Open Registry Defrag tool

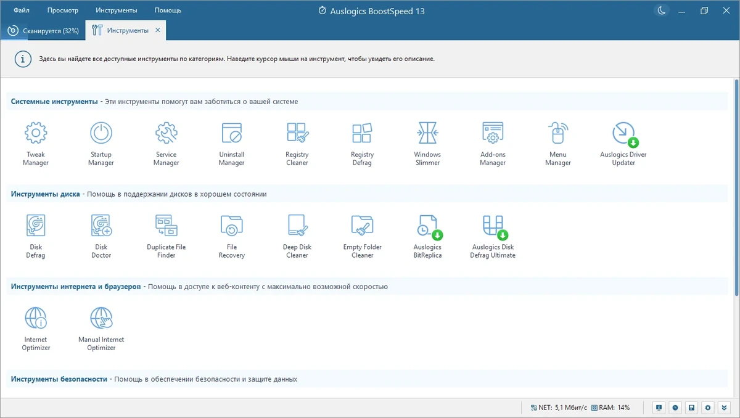pos(363,143)
